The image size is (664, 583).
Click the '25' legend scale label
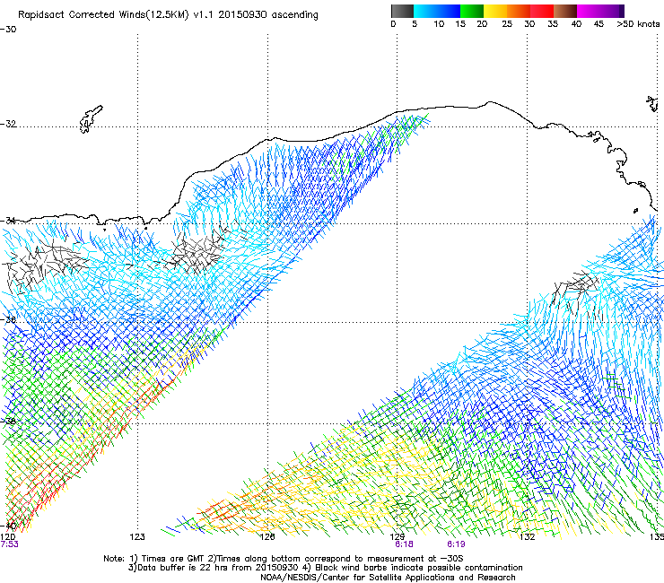point(507,24)
